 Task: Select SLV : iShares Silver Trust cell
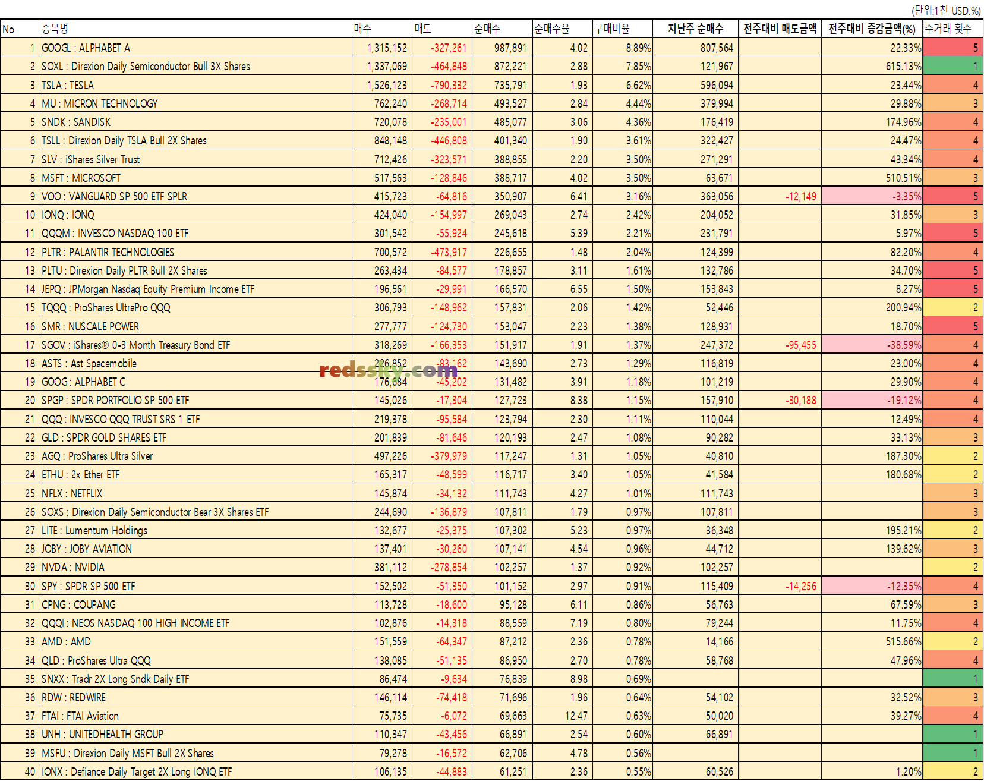click(x=196, y=159)
